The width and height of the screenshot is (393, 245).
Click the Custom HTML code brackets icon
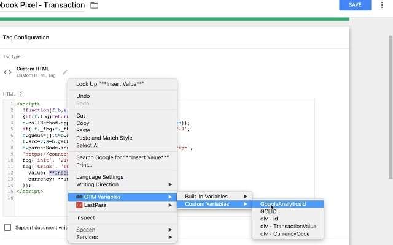pyautogui.click(x=7, y=72)
